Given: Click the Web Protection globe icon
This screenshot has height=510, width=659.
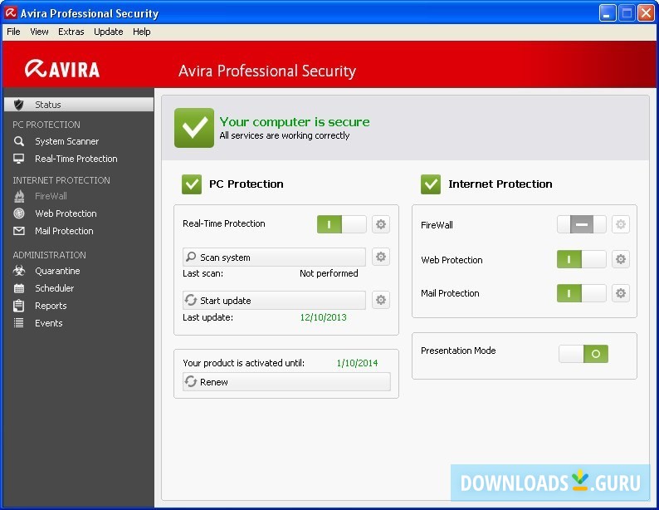Looking at the screenshot, I should (x=19, y=213).
